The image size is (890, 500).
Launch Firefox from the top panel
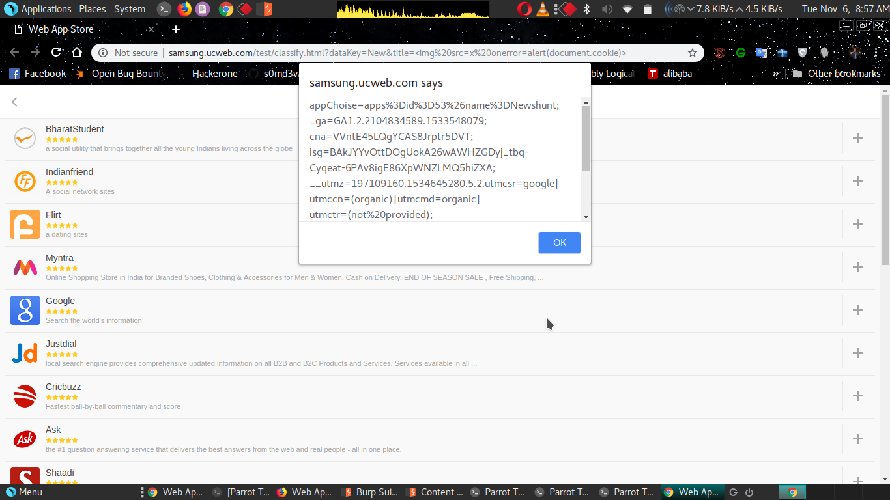pyautogui.click(x=184, y=9)
